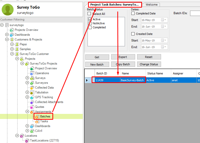This screenshot has height=143, width=200.
Task: Sort by the Status Name column header
Action: [158, 73]
